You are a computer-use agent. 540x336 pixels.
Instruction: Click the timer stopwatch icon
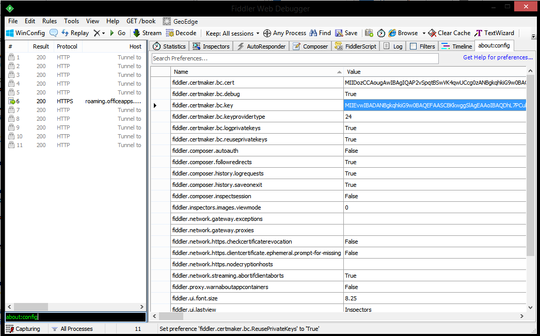click(381, 33)
